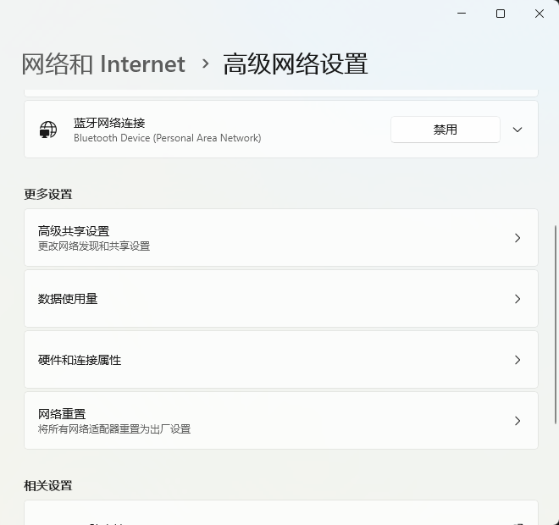This screenshot has width=559, height=525.
Task: Expand the 蓝牙网络连接 adapter details chevron
Action: click(517, 130)
